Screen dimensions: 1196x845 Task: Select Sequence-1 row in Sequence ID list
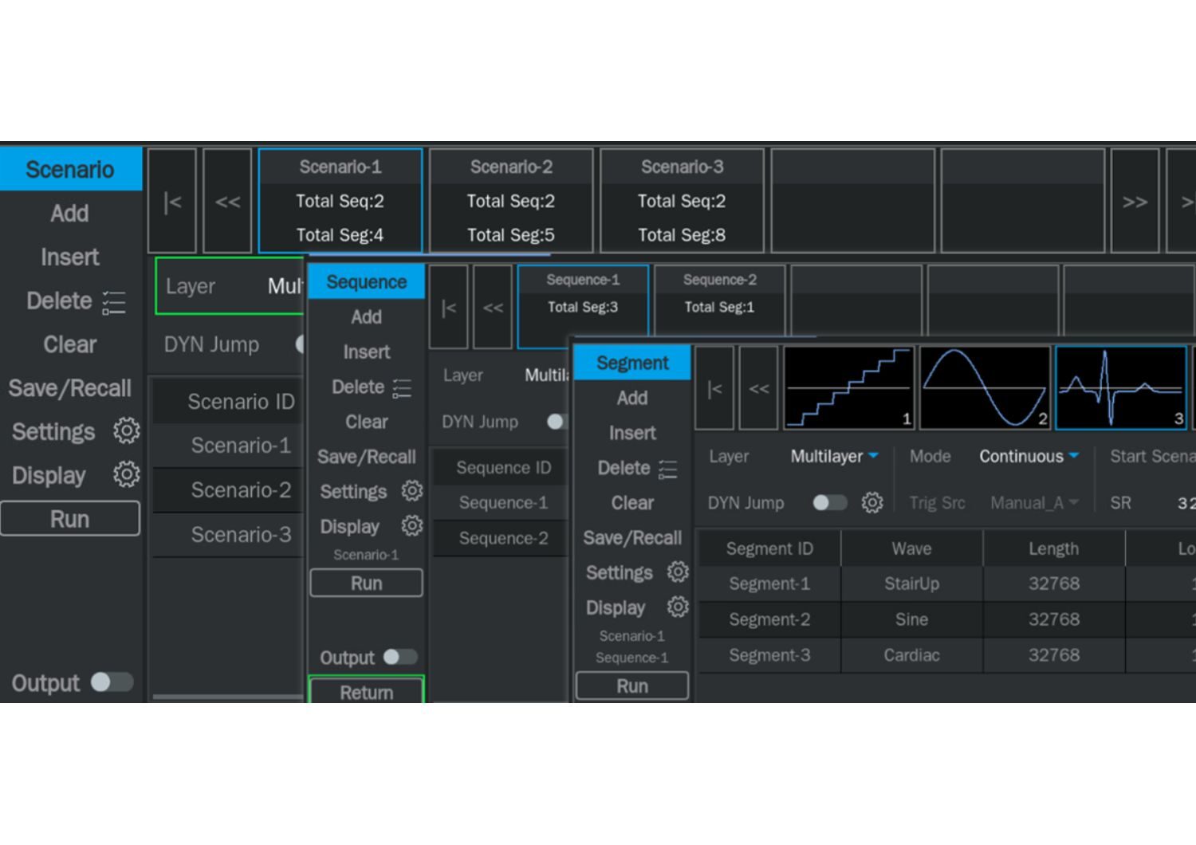point(501,503)
